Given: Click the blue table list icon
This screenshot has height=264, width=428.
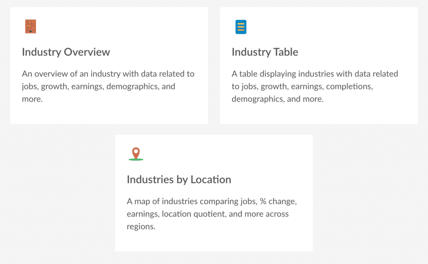Looking at the screenshot, I should coord(241,27).
